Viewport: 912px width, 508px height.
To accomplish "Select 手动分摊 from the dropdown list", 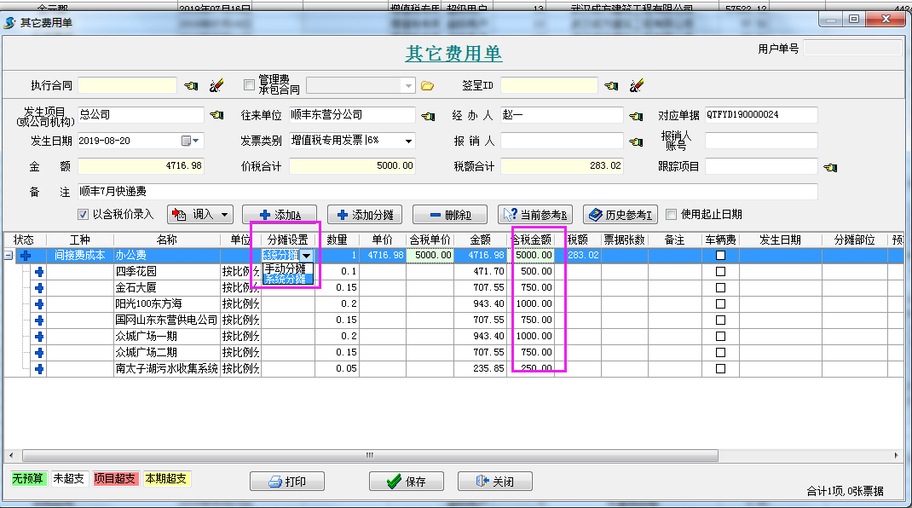I will 285,268.
